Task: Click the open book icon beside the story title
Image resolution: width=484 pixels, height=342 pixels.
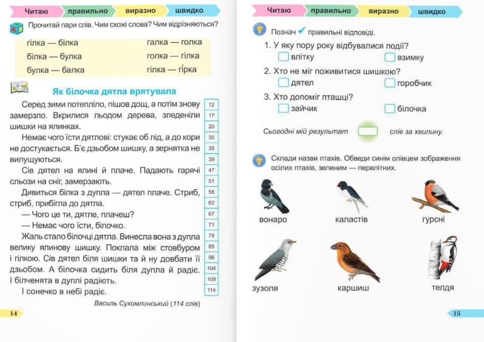Action: tap(20, 87)
